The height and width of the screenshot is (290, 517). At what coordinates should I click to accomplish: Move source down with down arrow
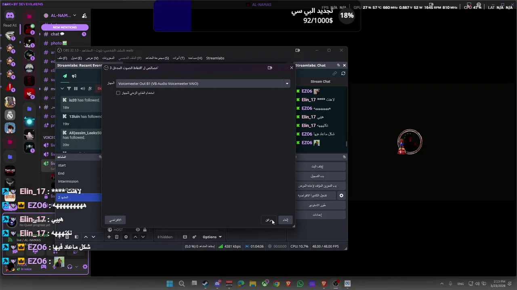tap(143, 237)
